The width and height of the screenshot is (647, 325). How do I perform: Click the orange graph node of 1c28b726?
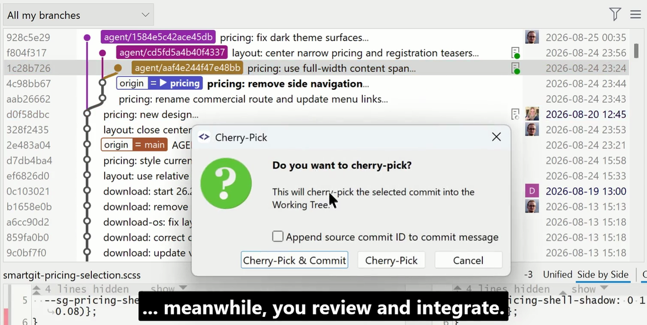[x=118, y=68]
